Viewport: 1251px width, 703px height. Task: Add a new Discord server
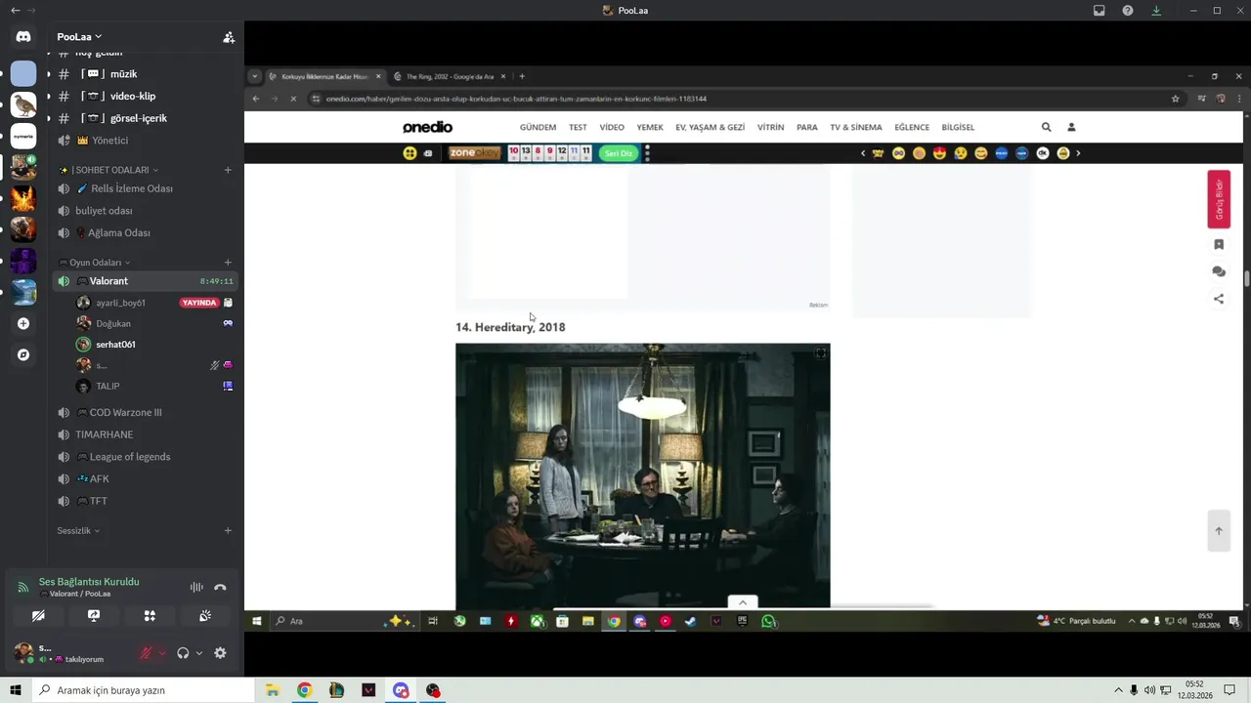[x=23, y=323]
